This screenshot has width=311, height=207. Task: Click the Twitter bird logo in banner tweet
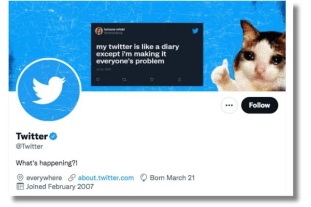(x=195, y=31)
